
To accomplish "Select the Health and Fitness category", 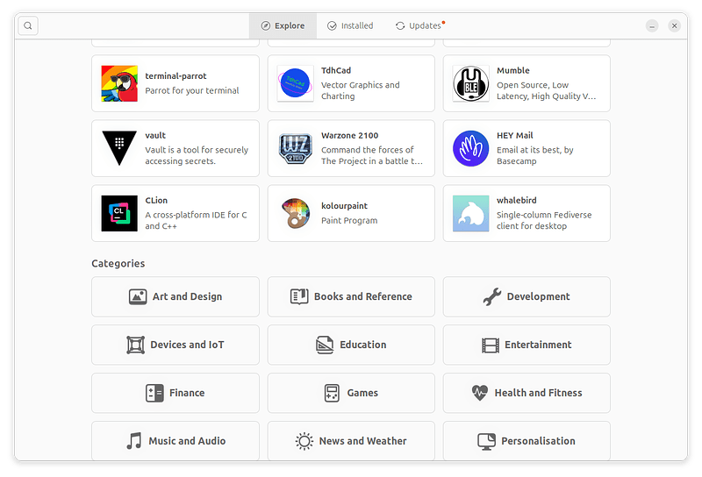I will [526, 393].
